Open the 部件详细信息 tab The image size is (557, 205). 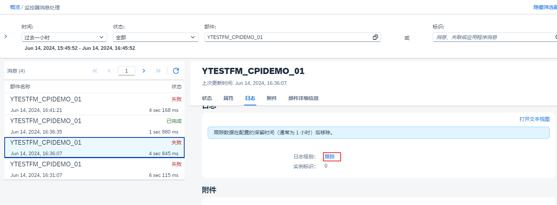pos(303,98)
